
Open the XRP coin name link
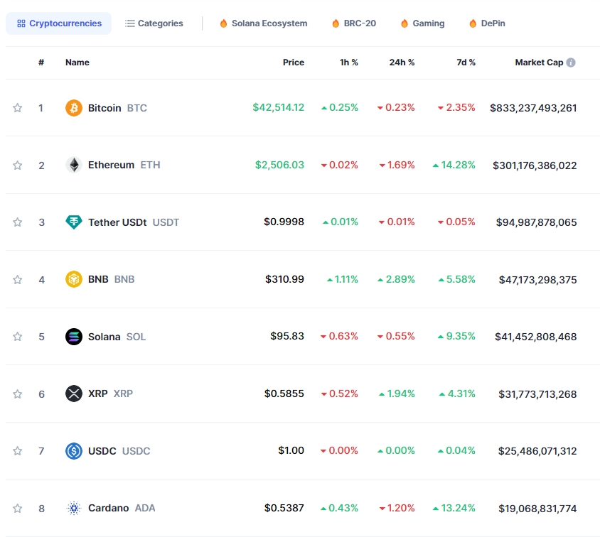click(x=98, y=394)
